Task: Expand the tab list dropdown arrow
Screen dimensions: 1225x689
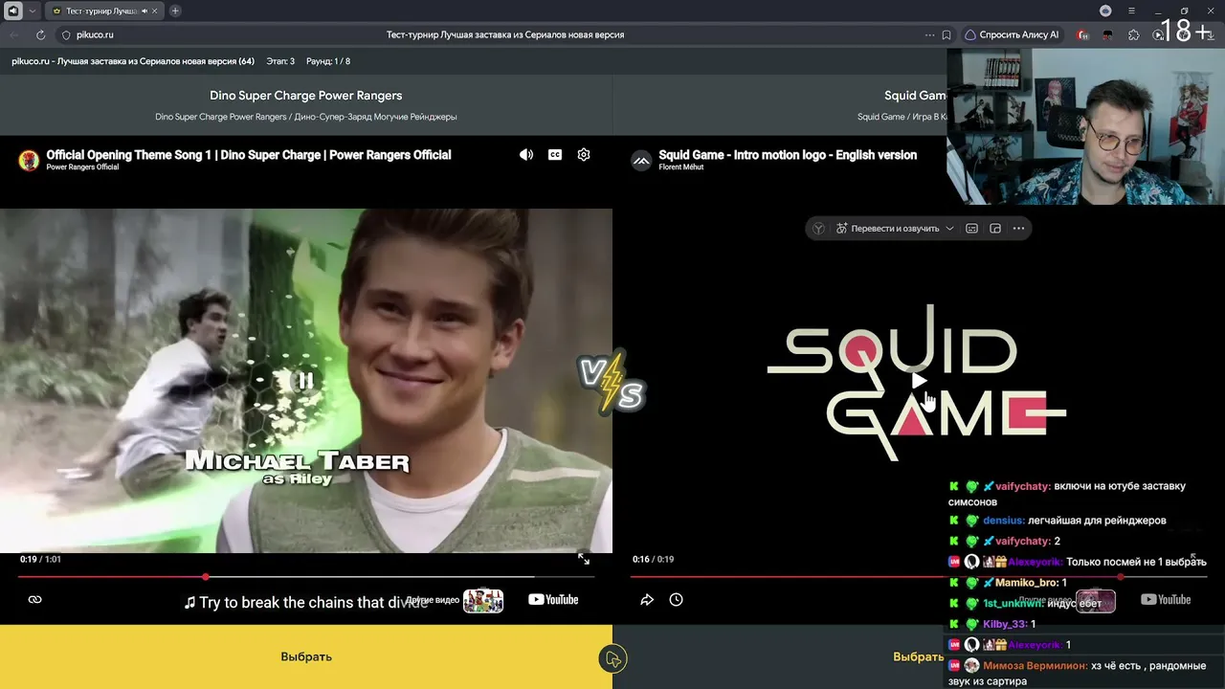Action: 33,11
